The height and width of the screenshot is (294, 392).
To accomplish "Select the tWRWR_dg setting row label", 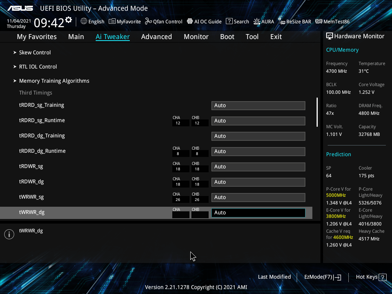I will pos(32,212).
